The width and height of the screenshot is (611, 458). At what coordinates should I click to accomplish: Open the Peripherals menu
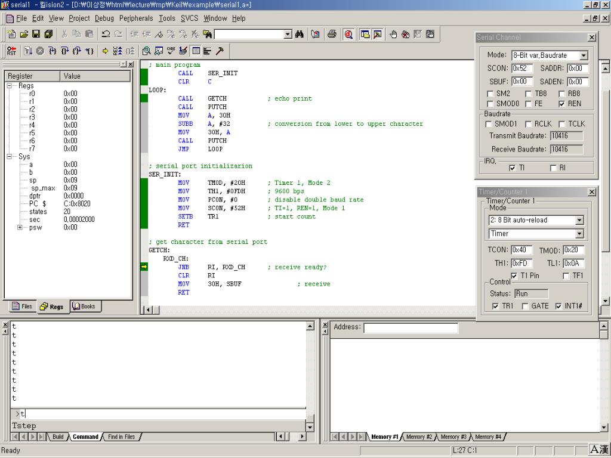point(136,18)
